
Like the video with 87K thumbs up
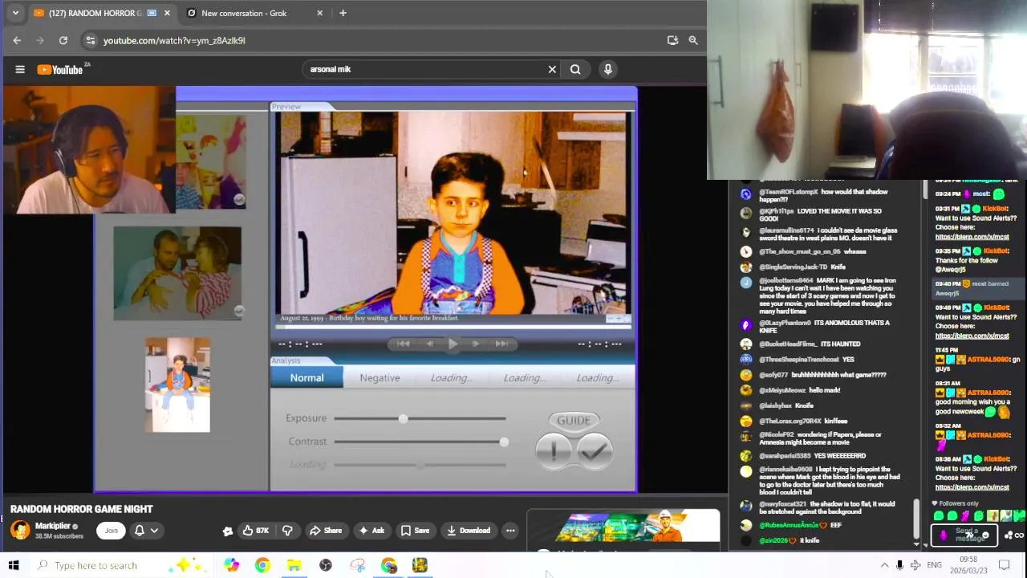click(x=257, y=530)
